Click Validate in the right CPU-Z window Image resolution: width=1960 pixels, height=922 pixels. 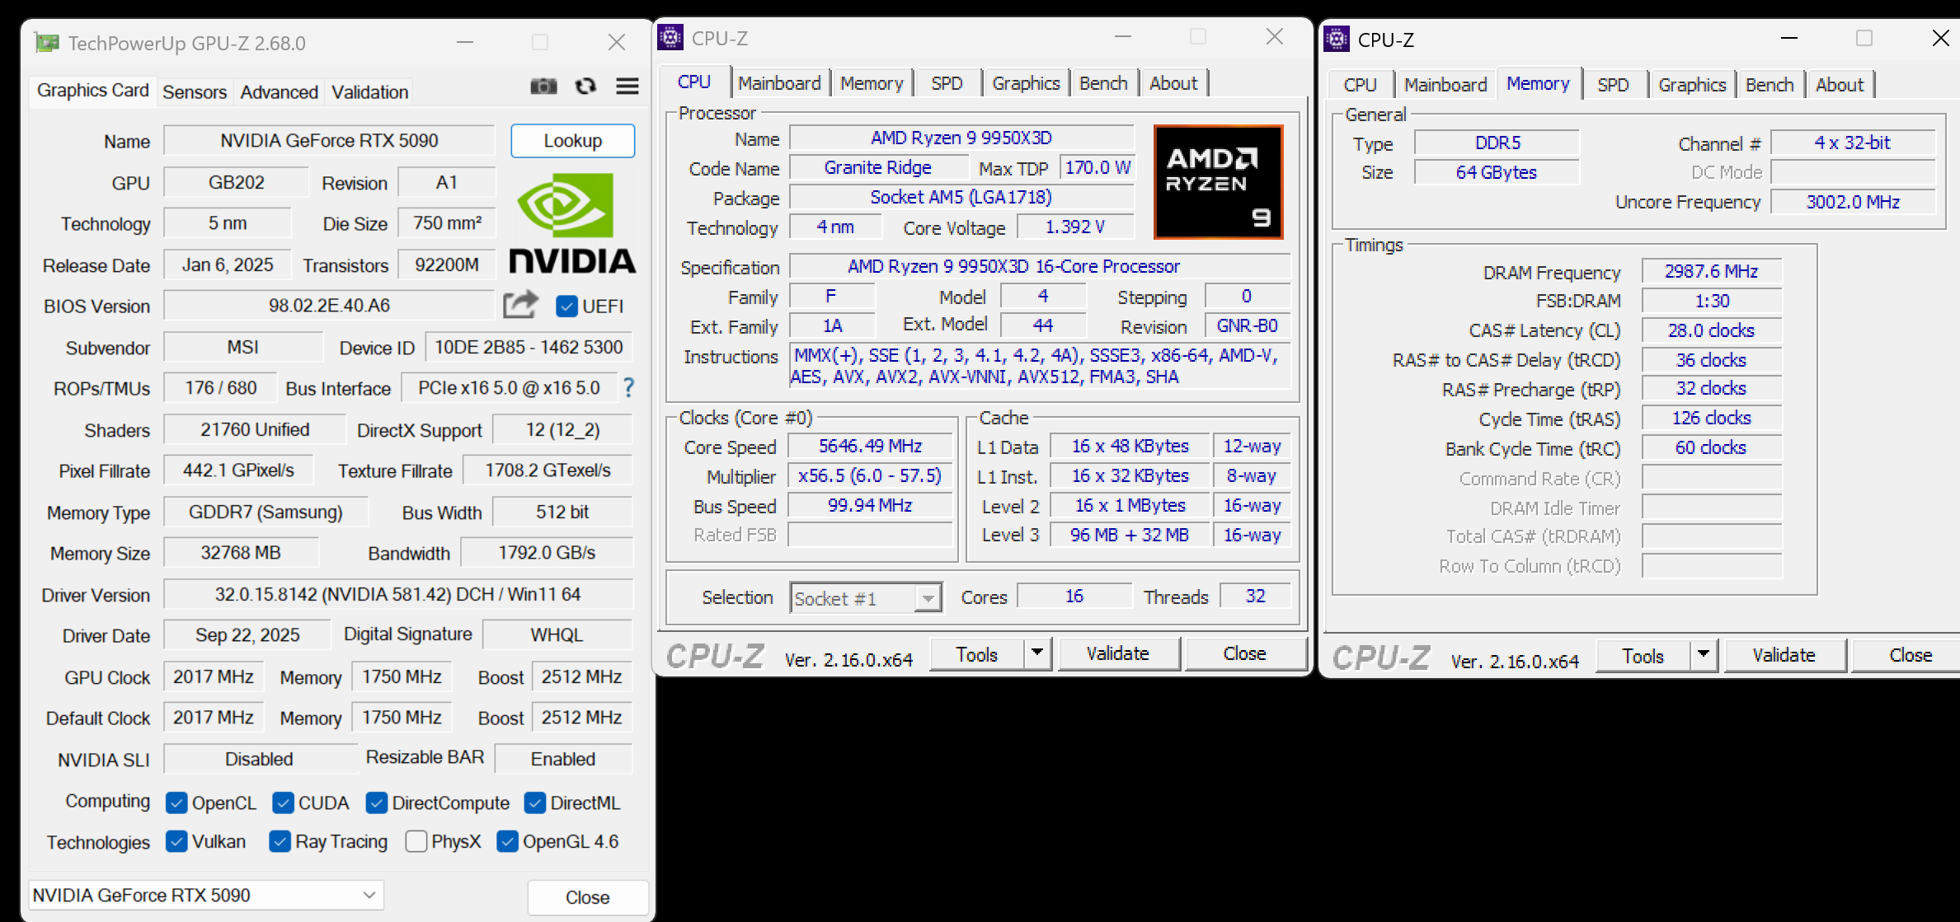[x=1784, y=655]
